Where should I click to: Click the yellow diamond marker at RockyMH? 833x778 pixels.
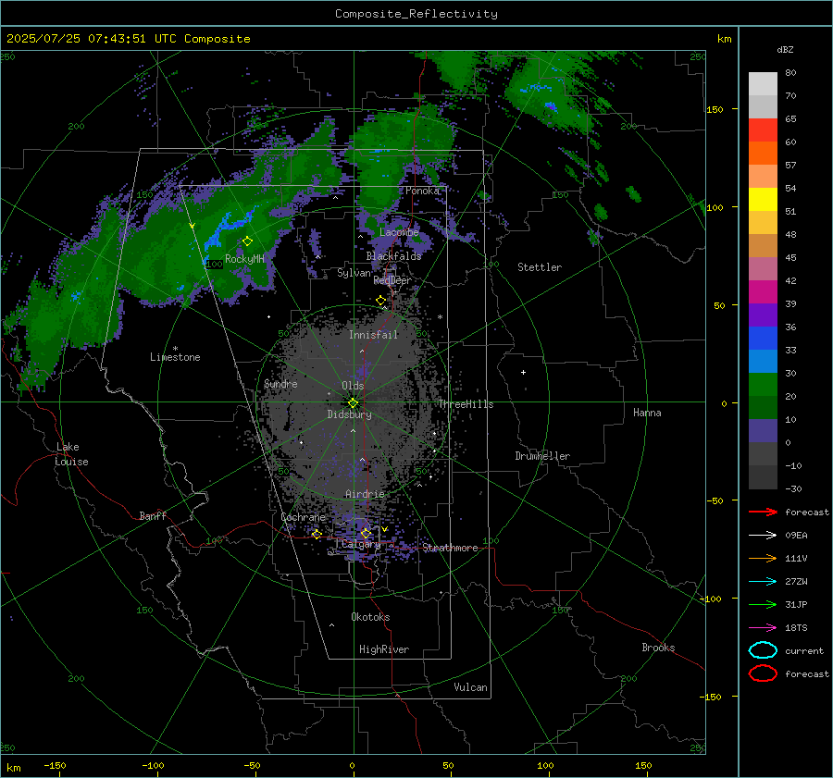pyautogui.click(x=247, y=241)
